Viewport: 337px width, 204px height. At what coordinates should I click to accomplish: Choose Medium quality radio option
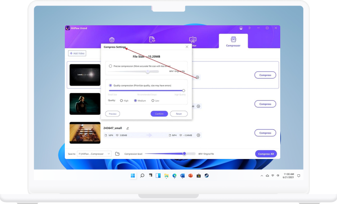(135, 100)
